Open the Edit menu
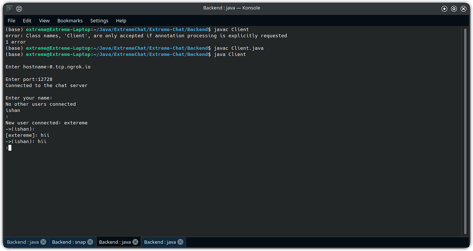The image size is (473, 251). tap(27, 20)
